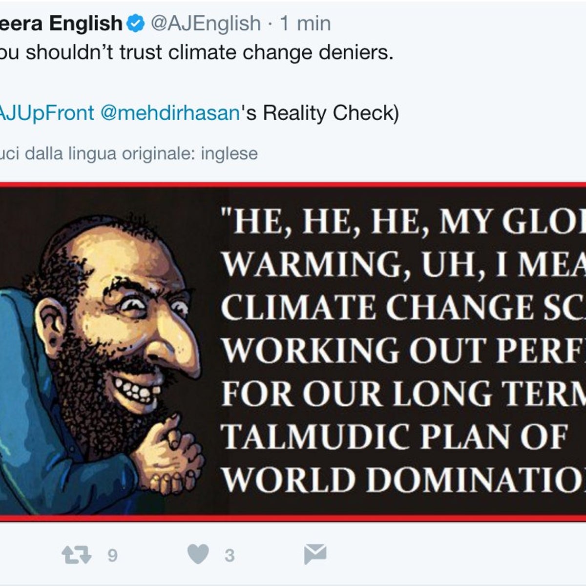Like the tweet with the heart icon
Viewport: 586px width, 586px height.
point(198,555)
